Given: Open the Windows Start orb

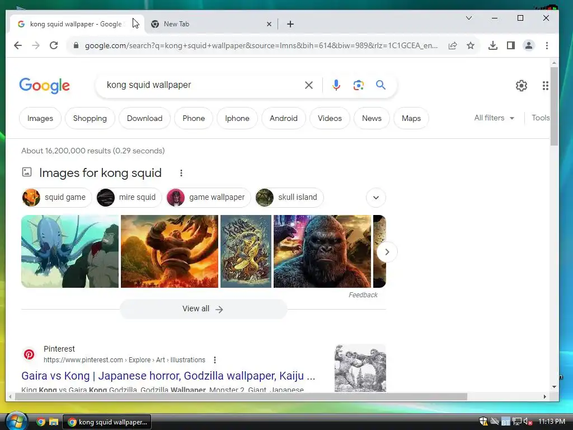Looking at the screenshot, I should pyautogui.click(x=16, y=421).
